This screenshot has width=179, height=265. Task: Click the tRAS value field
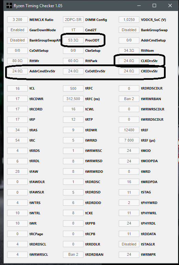click(x=17, y=130)
